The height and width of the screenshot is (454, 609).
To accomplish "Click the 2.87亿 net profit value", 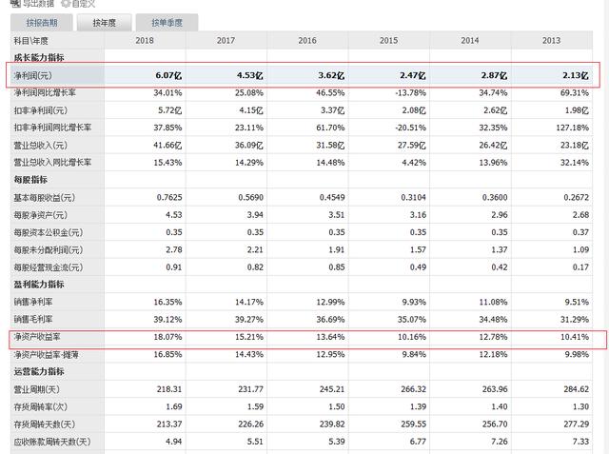I will pos(494,75).
